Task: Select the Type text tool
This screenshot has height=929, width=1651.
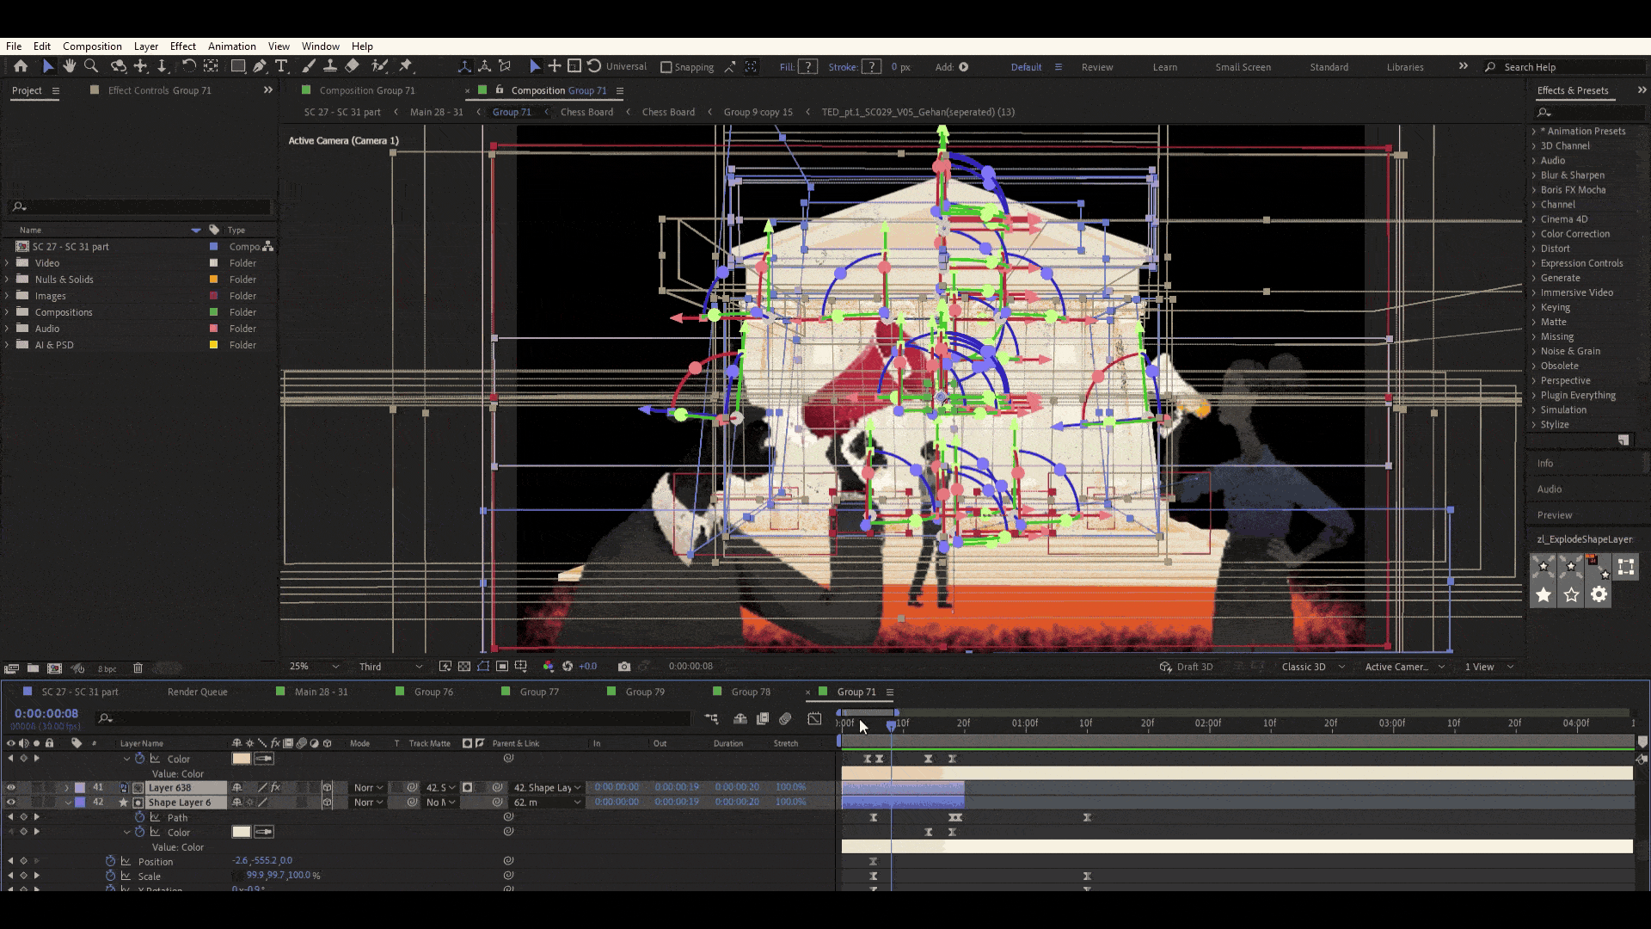Action: 281,66
